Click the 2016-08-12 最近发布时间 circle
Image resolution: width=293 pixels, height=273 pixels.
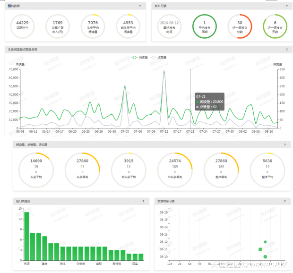click(x=169, y=26)
